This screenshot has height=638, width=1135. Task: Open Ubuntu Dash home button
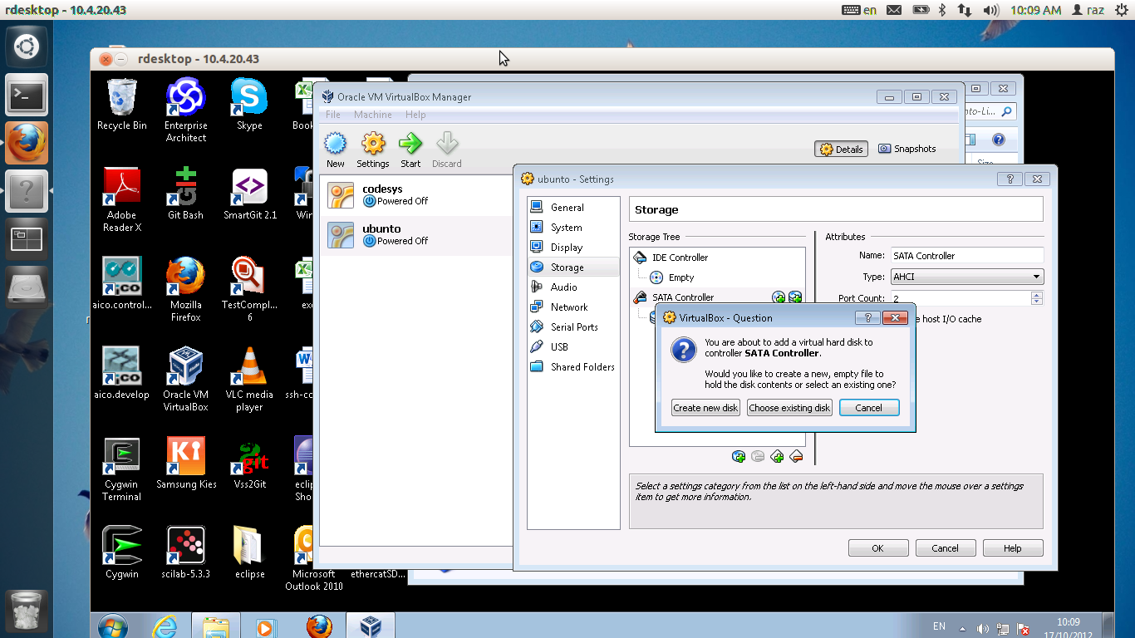tap(27, 47)
